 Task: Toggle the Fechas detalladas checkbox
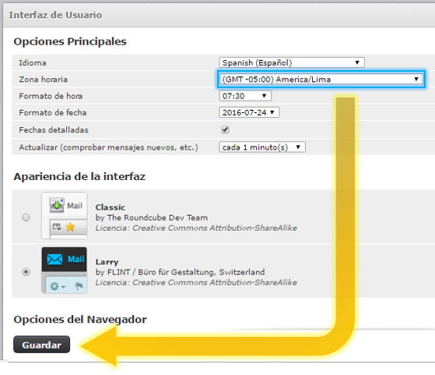point(225,129)
